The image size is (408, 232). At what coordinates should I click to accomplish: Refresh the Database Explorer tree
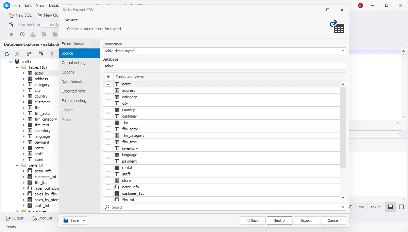(x=7, y=54)
